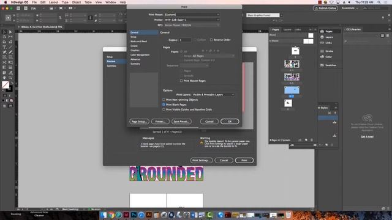Click the fill color swatch in tools panel
392x220 pixels.
[x=6, y=85]
